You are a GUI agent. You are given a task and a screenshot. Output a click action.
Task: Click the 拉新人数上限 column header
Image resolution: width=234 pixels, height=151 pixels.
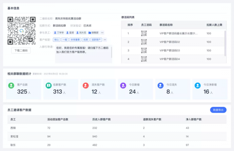[214, 25]
